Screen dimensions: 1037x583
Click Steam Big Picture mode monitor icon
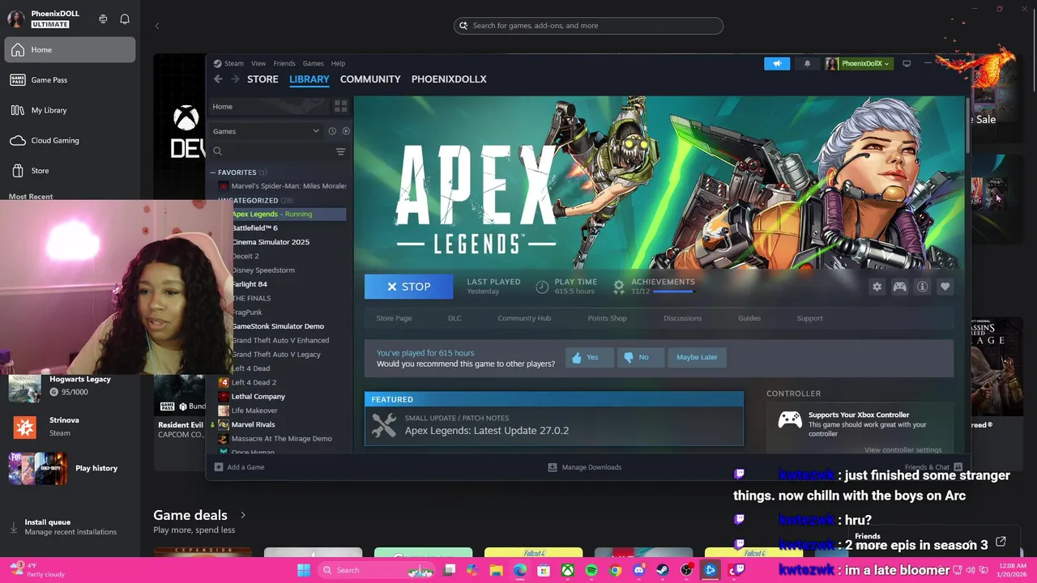click(x=907, y=63)
